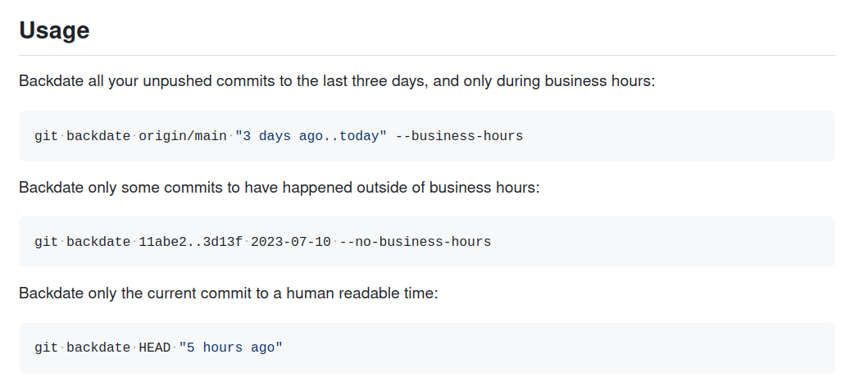This screenshot has width=850, height=391.
Task: Click "git" in the third command
Action: pyautogui.click(x=46, y=348)
